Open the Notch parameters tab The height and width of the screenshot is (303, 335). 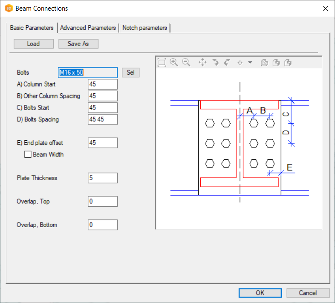click(144, 28)
